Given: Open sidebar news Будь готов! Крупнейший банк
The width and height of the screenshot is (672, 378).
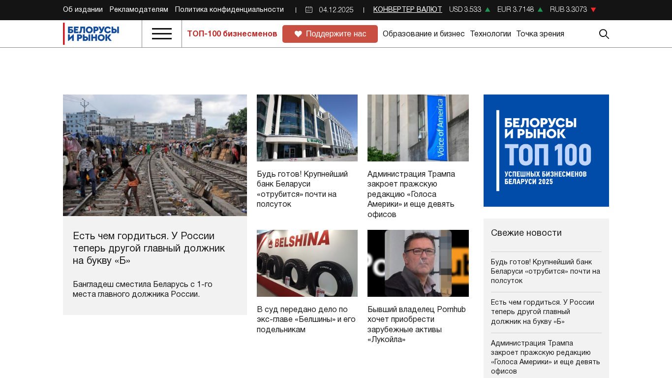Looking at the screenshot, I should 546,271.
